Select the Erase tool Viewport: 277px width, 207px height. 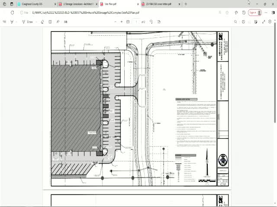(x=42, y=22)
